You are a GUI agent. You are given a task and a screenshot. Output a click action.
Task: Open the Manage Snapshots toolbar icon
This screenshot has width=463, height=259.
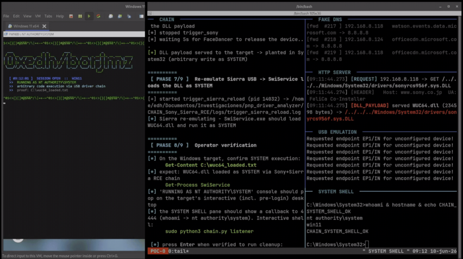coord(129,16)
